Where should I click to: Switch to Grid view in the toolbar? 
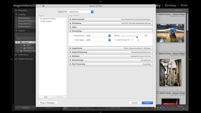point(65,108)
